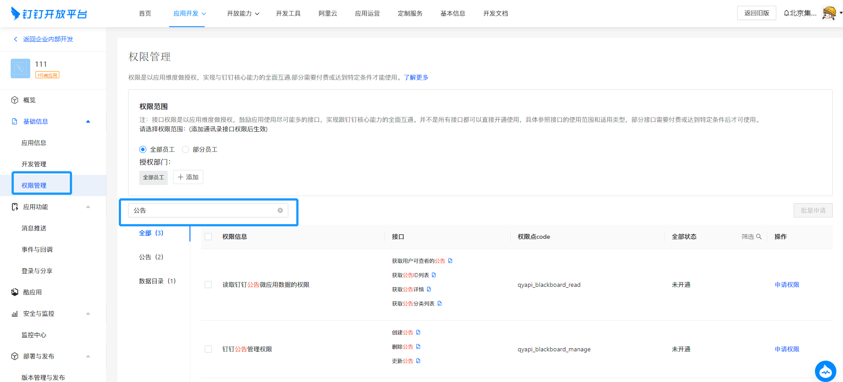Image resolution: width=843 pixels, height=382 pixels.
Task: Click the 批量申请 button
Action: click(x=813, y=210)
